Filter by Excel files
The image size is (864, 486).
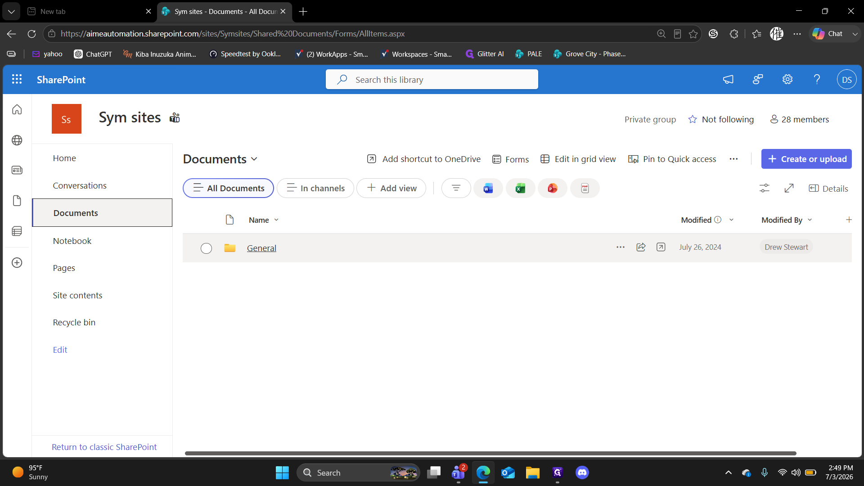tap(521, 188)
